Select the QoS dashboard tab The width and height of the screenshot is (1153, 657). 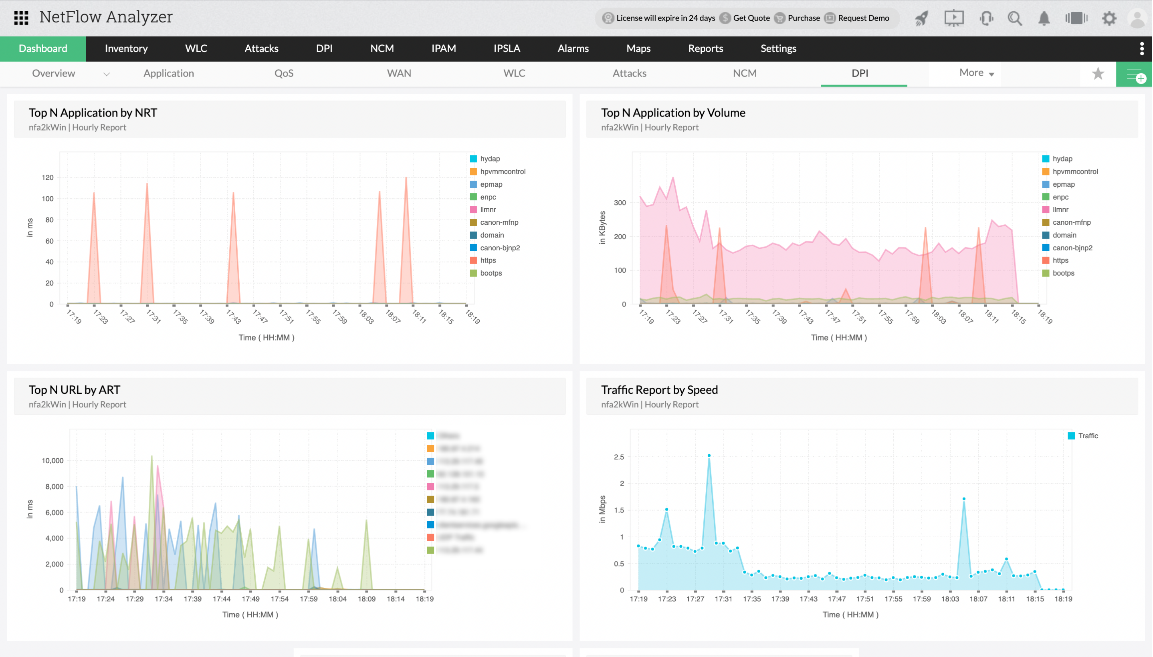[x=284, y=73]
